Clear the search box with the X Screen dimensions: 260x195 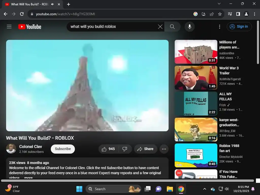click(160, 26)
